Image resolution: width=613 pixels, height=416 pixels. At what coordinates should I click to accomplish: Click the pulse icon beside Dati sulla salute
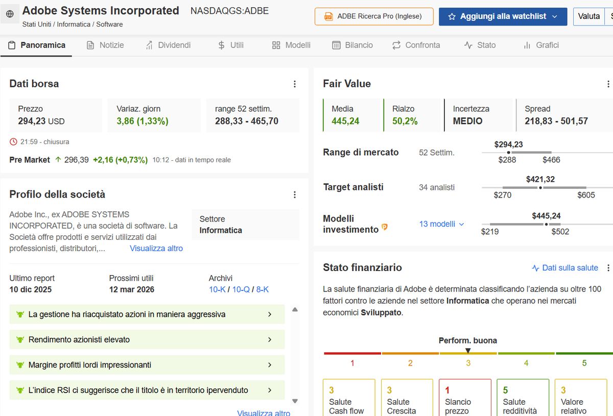tap(535, 268)
